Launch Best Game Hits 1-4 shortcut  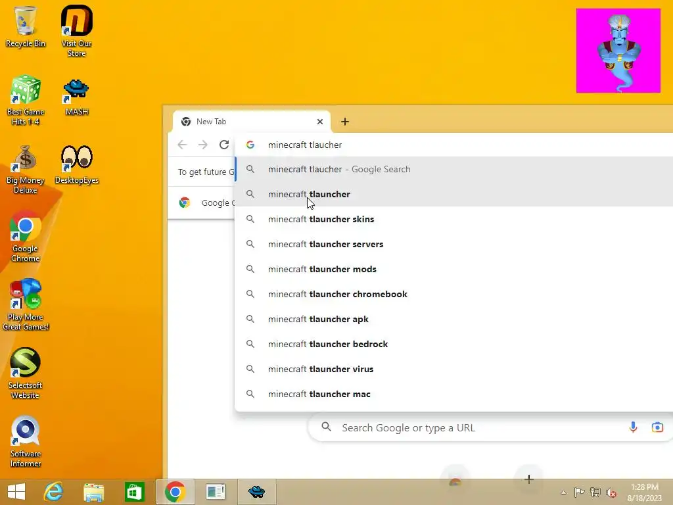(x=26, y=100)
